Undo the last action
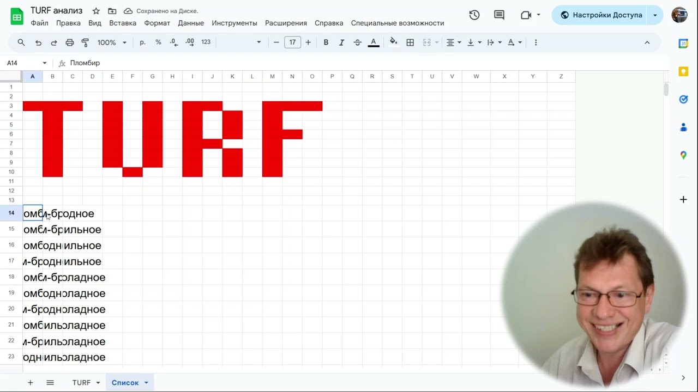The image size is (698, 392). coord(38,42)
